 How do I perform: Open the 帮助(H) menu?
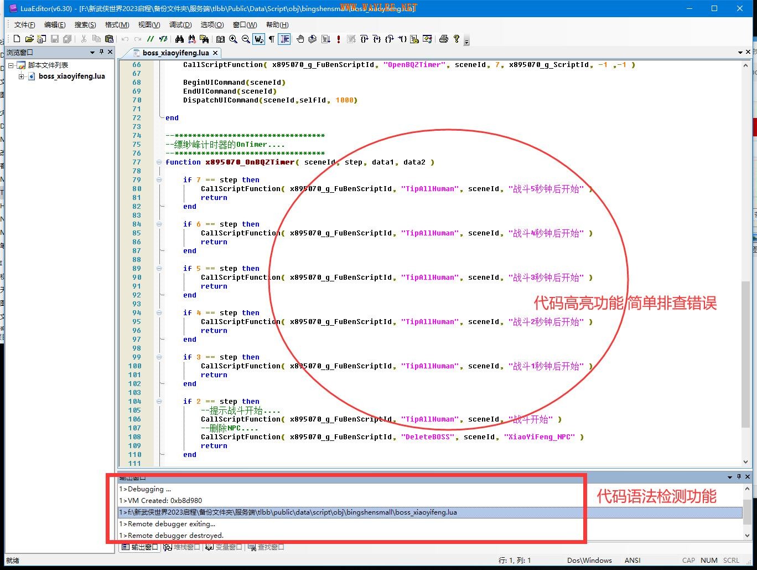(x=277, y=25)
